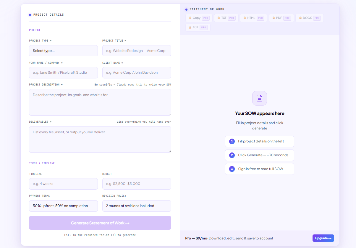This screenshot has height=248, width=356.
Task: Click the STATEMENT OF WORK header label
Action: pyautogui.click(x=207, y=9)
